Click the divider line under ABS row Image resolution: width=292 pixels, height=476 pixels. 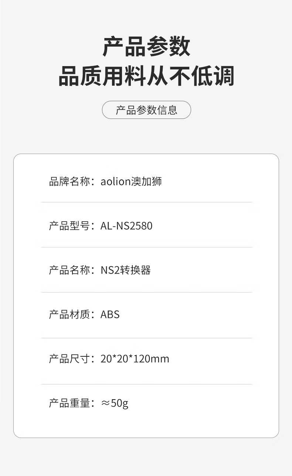tap(146, 338)
